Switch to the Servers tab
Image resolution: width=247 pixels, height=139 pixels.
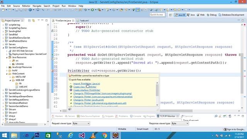pos(70,116)
